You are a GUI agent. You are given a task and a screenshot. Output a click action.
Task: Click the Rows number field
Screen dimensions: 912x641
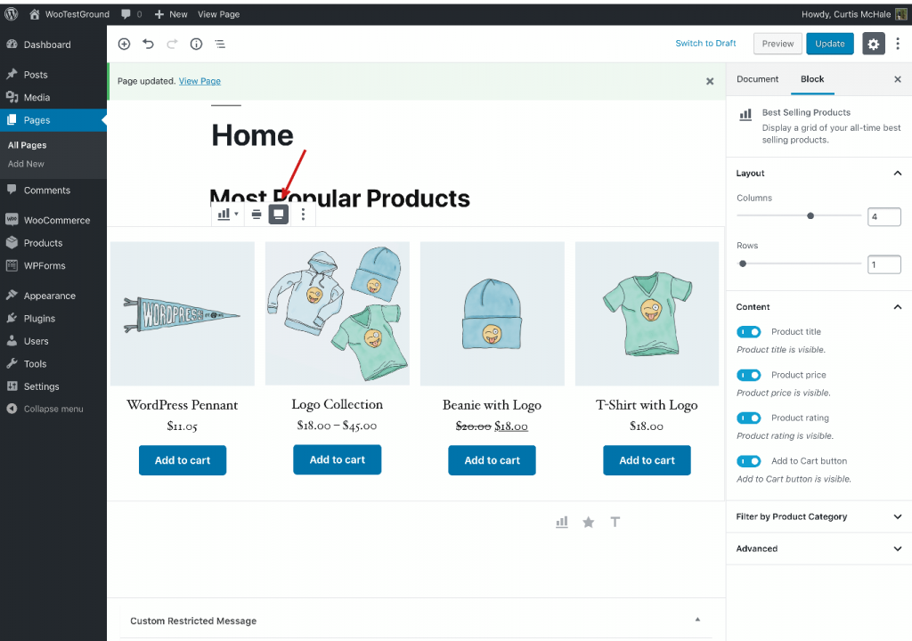click(x=884, y=264)
